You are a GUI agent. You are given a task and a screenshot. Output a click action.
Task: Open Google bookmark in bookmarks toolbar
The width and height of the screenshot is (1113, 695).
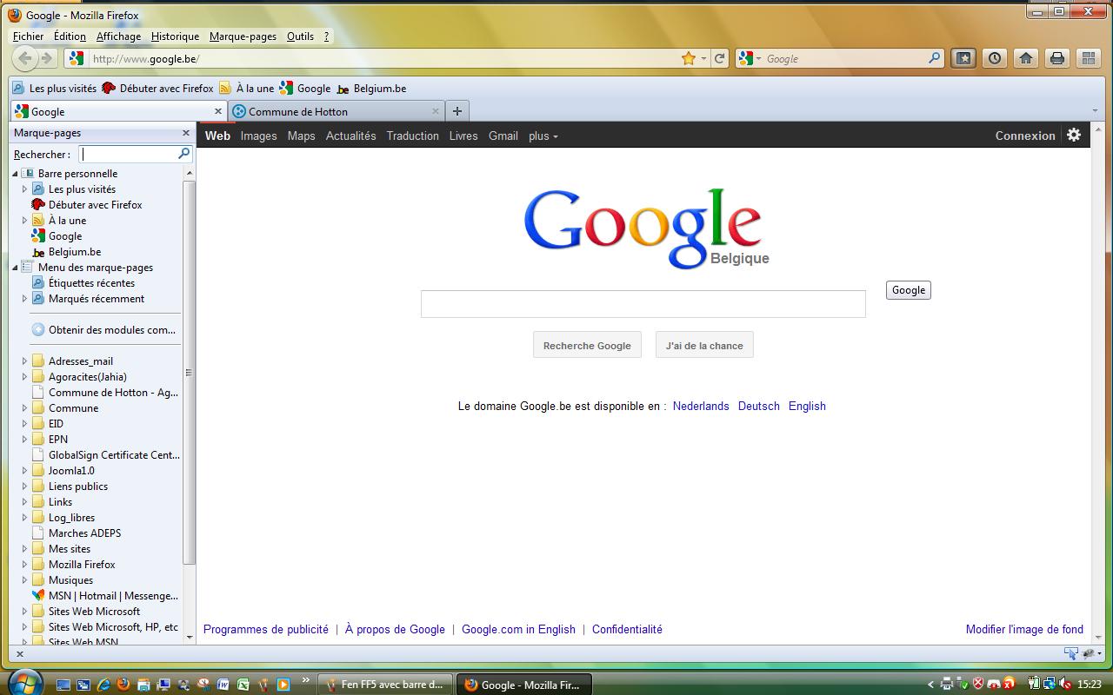(x=305, y=88)
